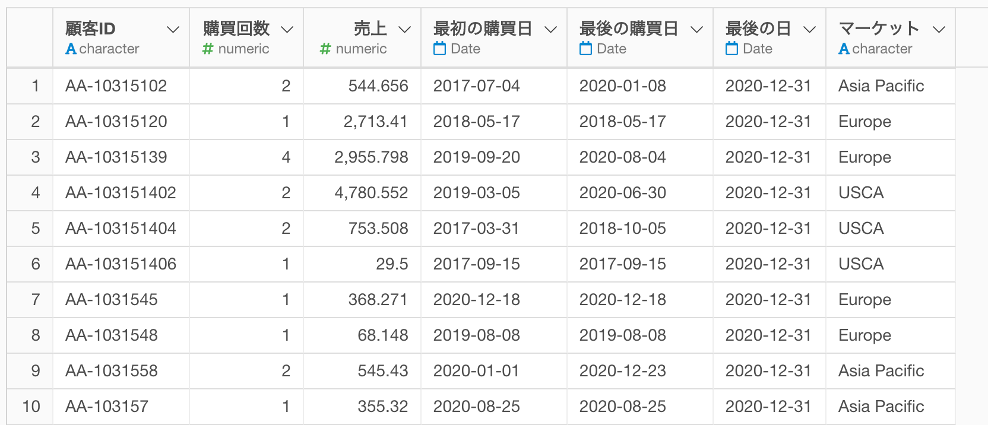The image size is (988, 425).
Task: Click numeric hash icon under 購買回数
Action: 208,49
